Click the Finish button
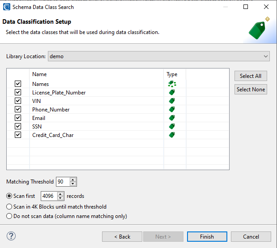This screenshot has height=248, width=277. 207,236
